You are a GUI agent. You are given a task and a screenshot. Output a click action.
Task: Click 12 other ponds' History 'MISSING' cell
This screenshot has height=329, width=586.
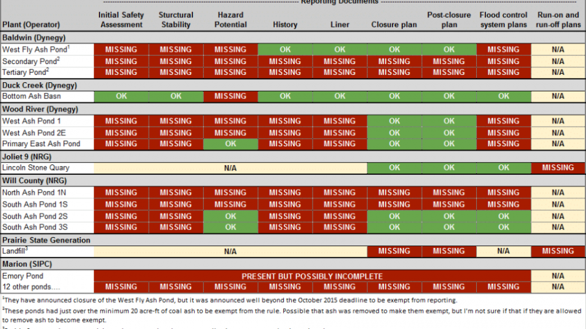(285, 287)
